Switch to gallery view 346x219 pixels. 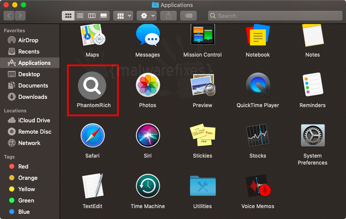(x=103, y=16)
